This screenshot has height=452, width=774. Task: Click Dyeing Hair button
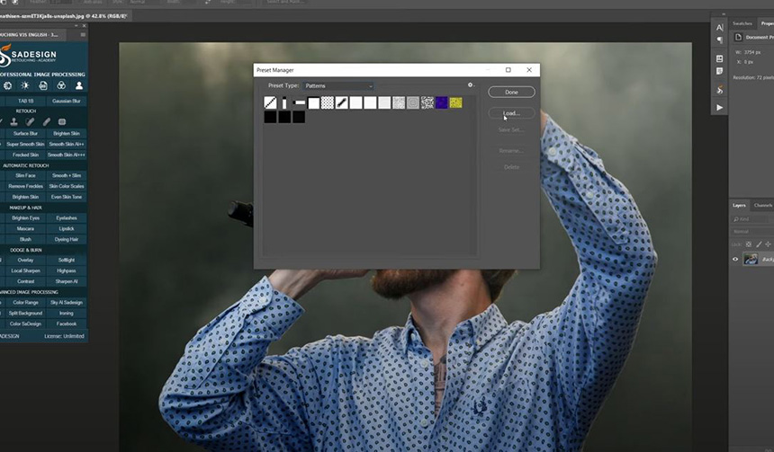click(x=67, y=240)
